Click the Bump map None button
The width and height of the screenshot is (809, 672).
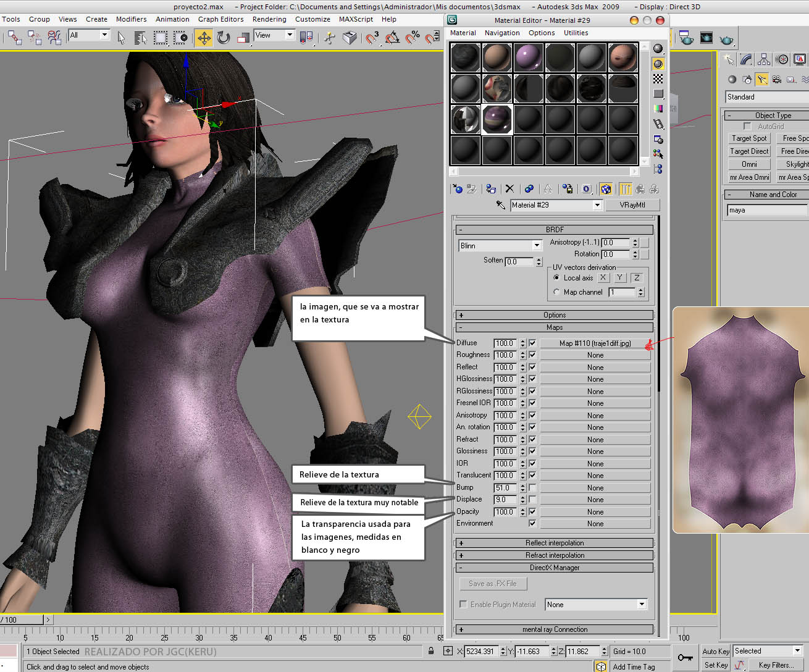(595, 488)
